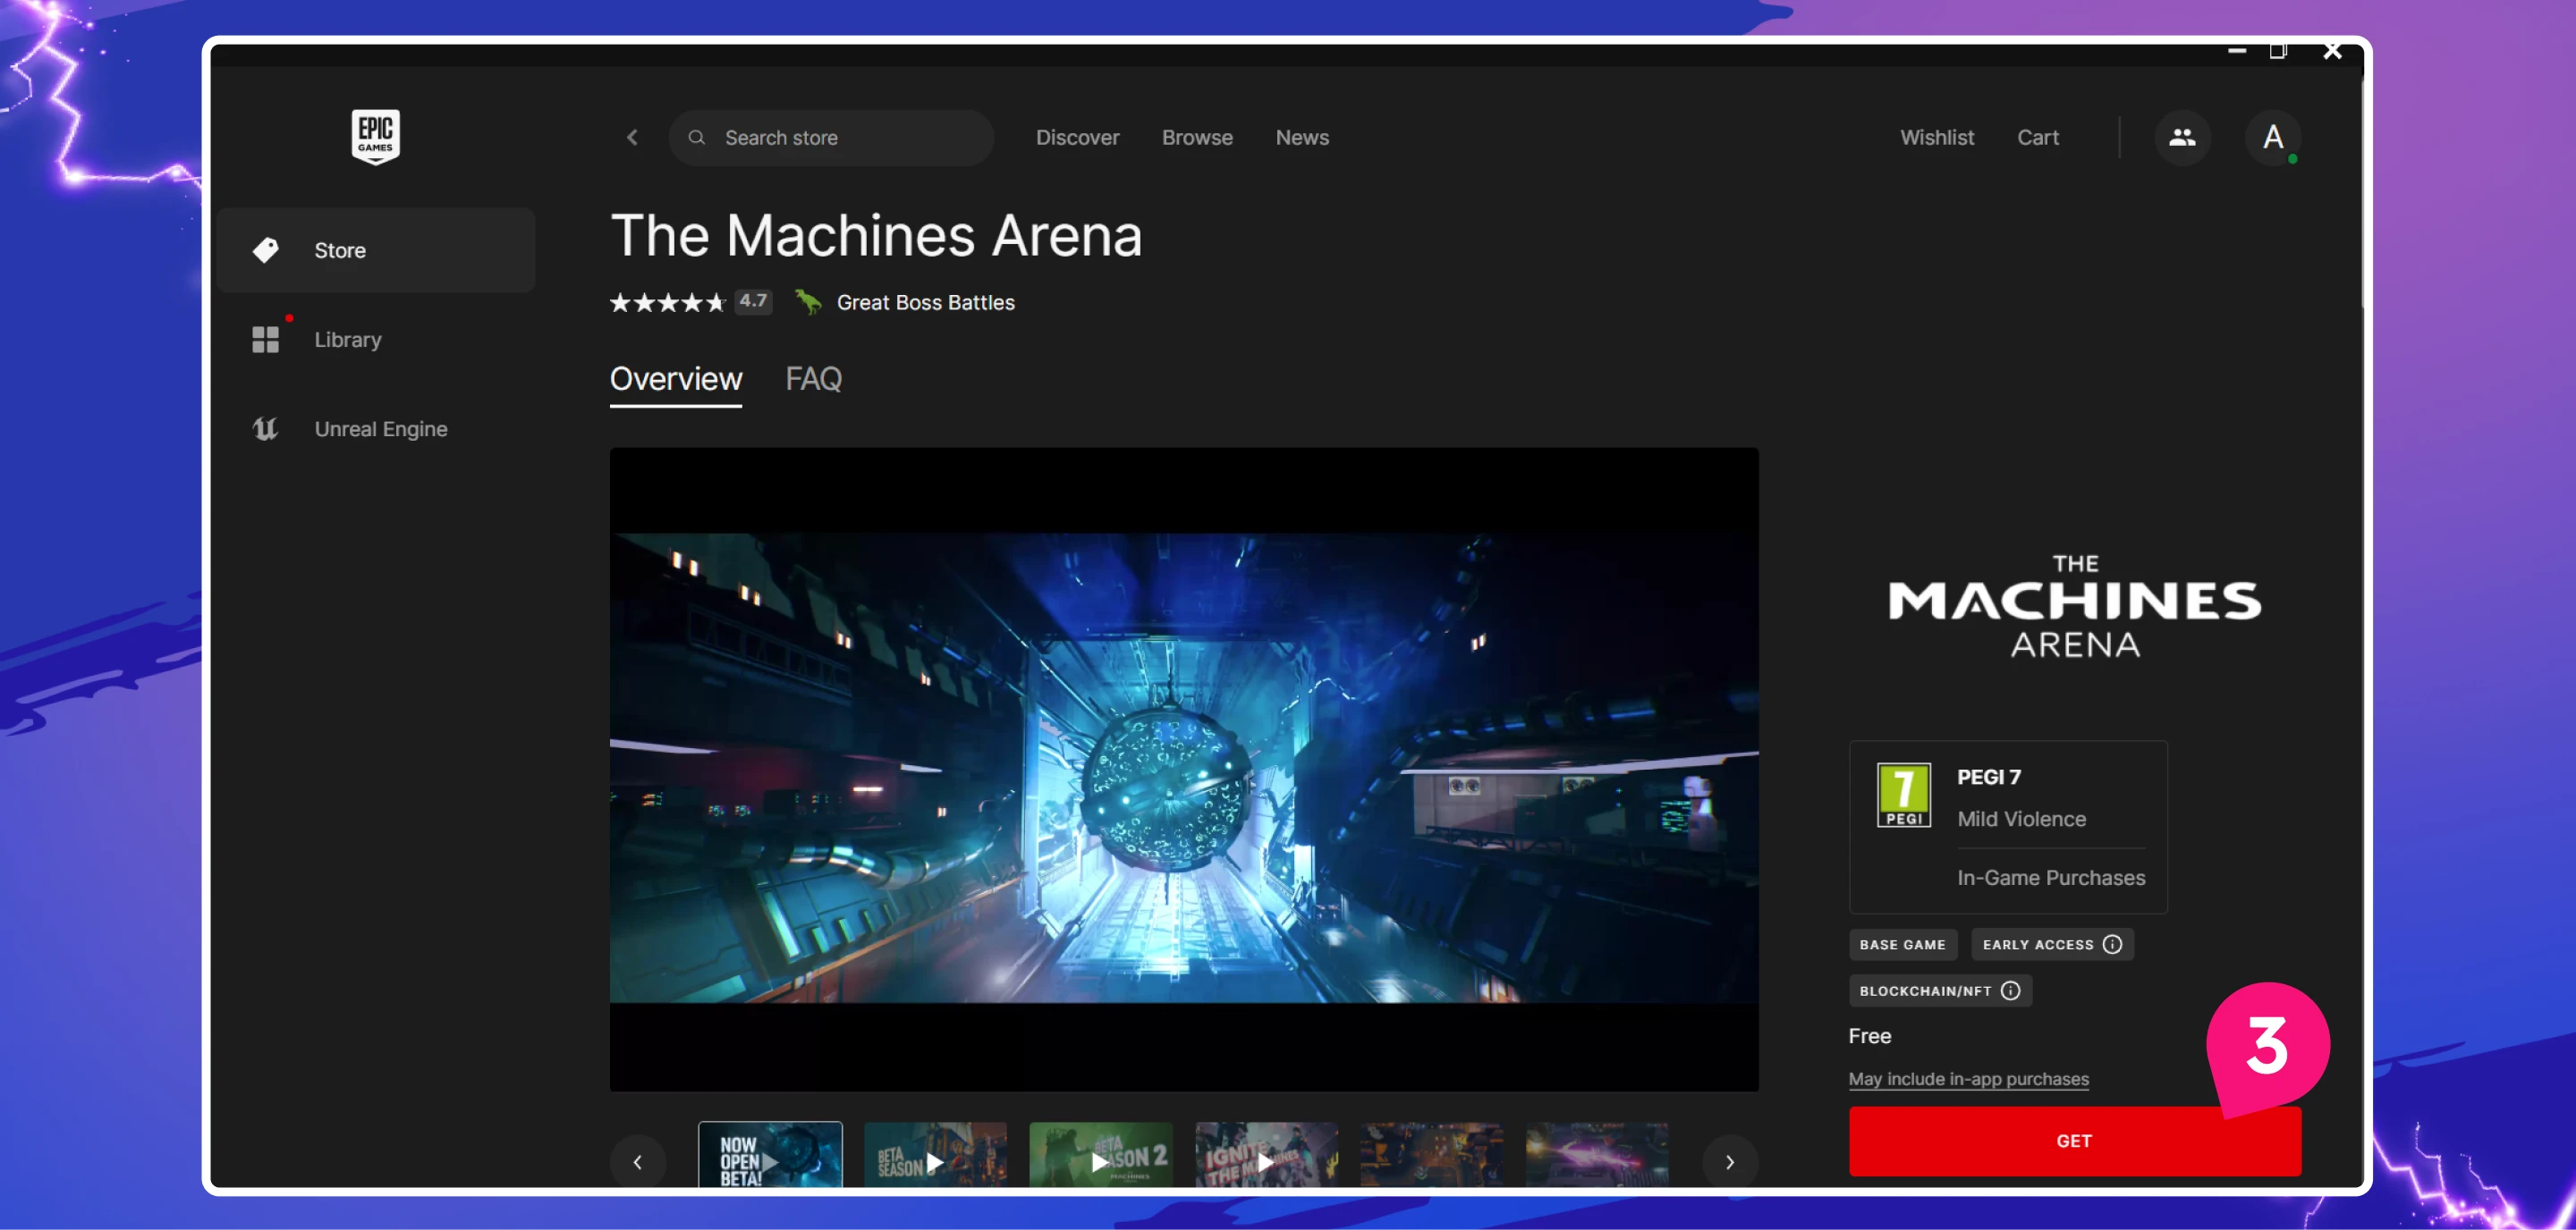Click the main trailer video player
The image size is (2576, 1230).
[x=1184, y=769]
